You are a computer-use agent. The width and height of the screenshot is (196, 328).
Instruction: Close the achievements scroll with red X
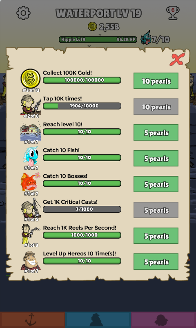pyautogui.click(x=177, y=59)
